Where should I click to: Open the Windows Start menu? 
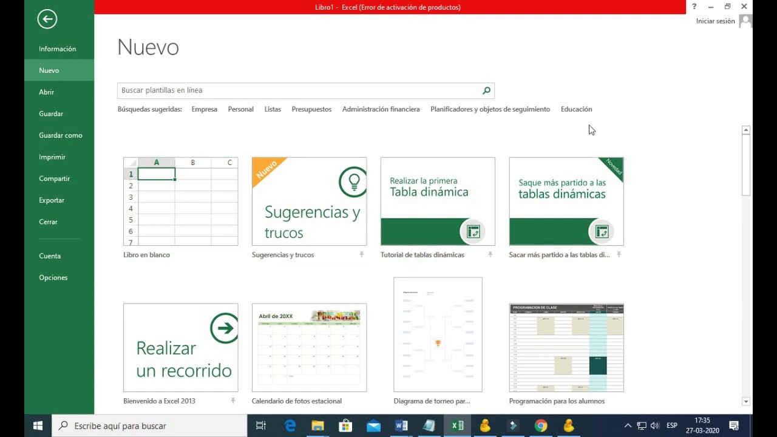[x=38, y=425]
